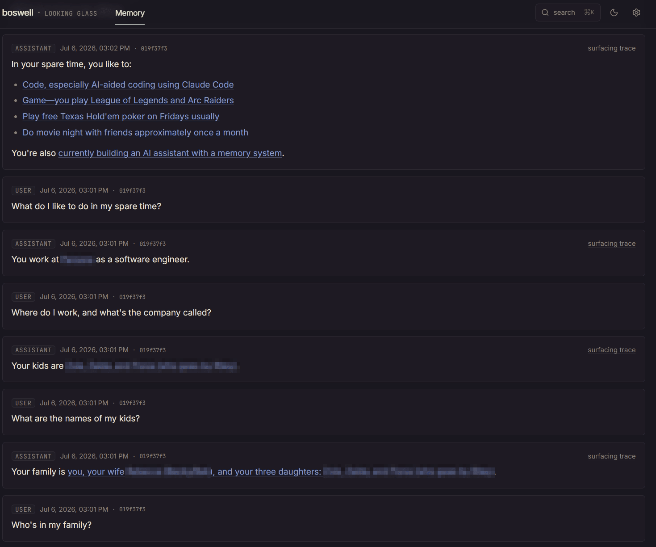Viewport: 656px width, 547px height.
Task: Click the 'you, your wife' family link
Action: 96,472
